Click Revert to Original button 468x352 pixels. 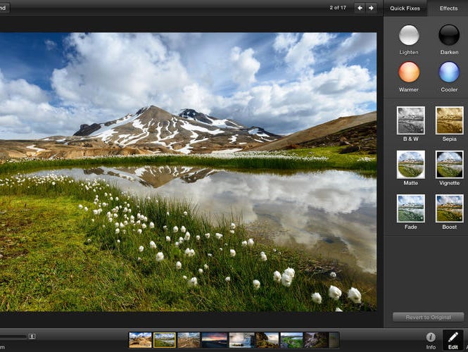(429, 317)
